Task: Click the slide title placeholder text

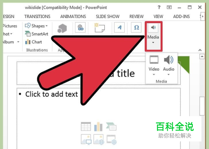Action: (x=126, y=73)
